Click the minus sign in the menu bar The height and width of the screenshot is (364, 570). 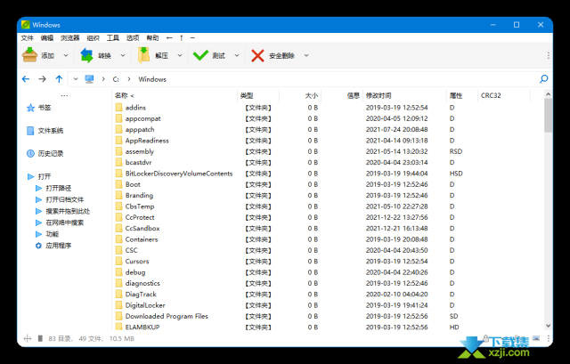pyautogui.click(x=192, y=37)
